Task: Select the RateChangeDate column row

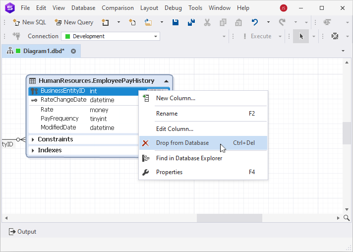Action: 83,100
